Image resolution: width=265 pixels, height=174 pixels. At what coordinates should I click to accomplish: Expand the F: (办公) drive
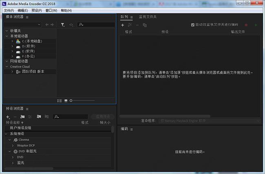(x=12, y=56)
